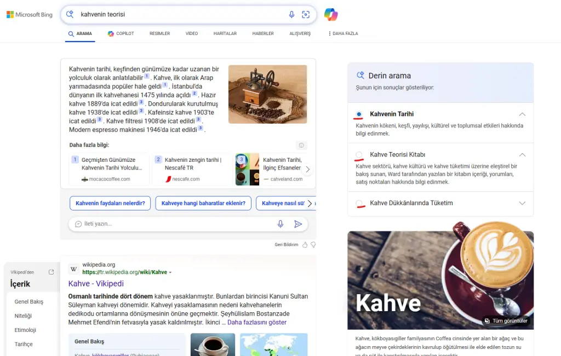The height and width of the screenshot is (356, 561).
Task: Select Kahve Dükkânlarında Tüketim radio option
Action: coord(359,203)
